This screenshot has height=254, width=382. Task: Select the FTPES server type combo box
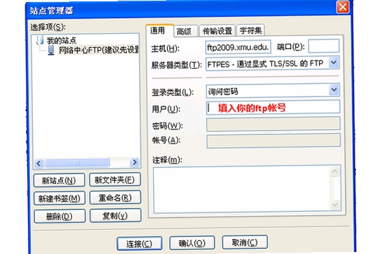click(272, 63)
